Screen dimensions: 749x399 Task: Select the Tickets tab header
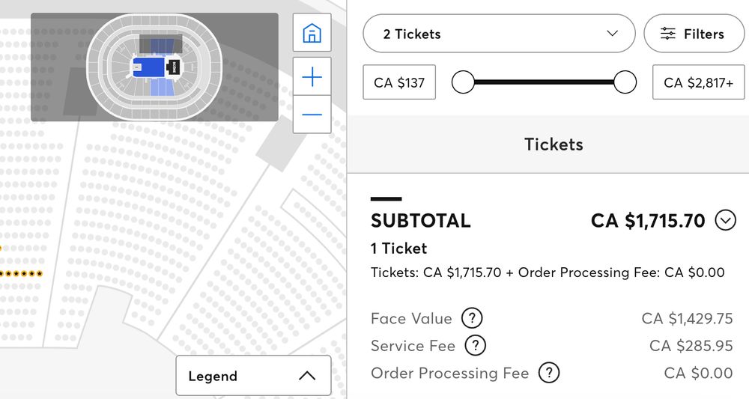pos(554,144)
